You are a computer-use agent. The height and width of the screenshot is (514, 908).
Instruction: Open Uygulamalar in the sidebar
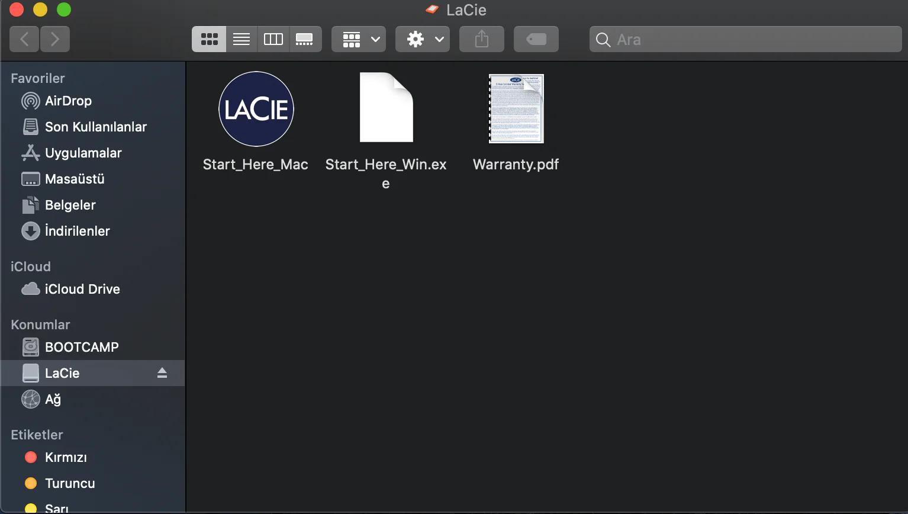click(93, 153)
